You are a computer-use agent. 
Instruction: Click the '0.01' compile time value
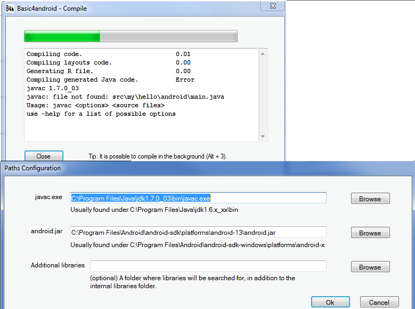(183, 54)
